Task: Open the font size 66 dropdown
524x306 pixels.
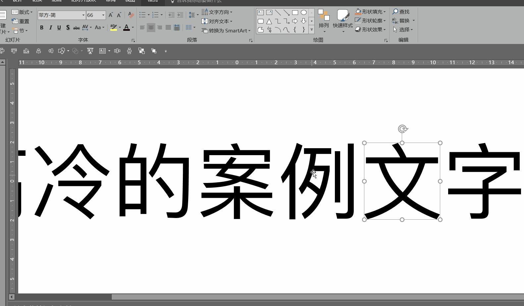Action: 103,15
